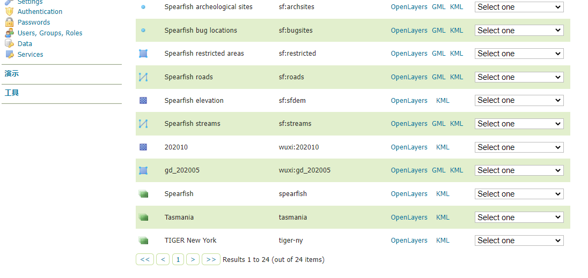
Task: Select page 1 in pagination
Action: [178, 259]
